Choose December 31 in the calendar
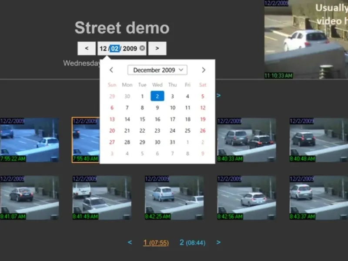 click(172, 142)
